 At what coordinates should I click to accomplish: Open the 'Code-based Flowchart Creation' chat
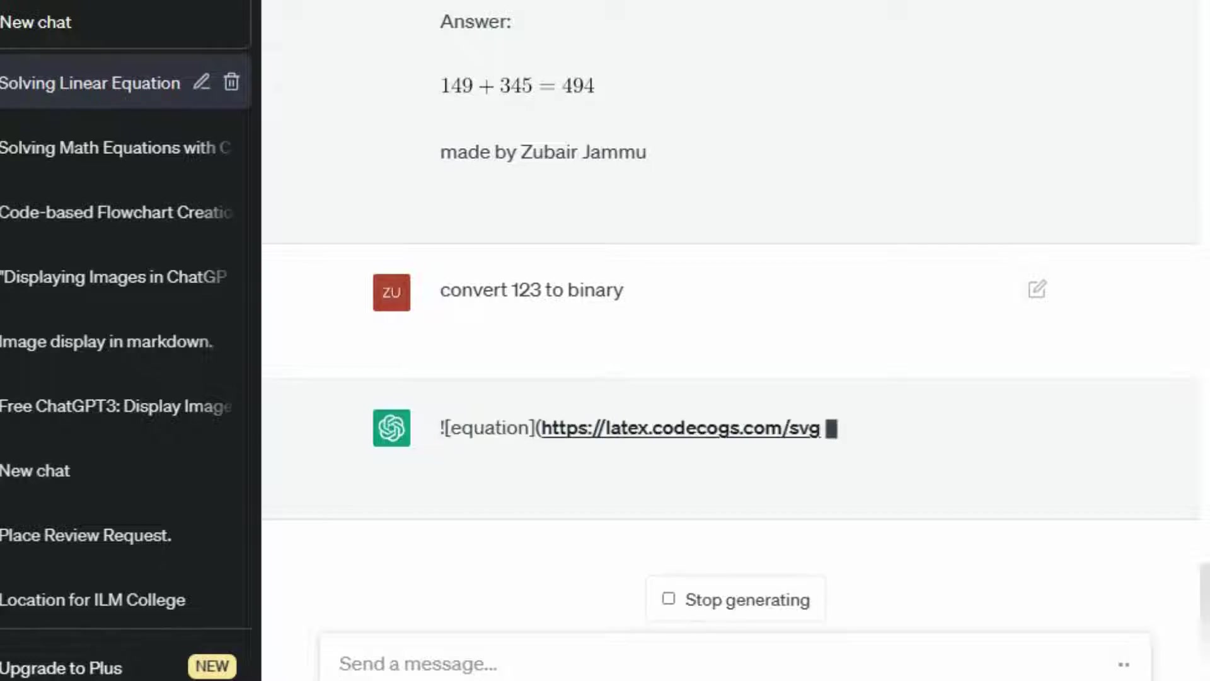(107, 212)
